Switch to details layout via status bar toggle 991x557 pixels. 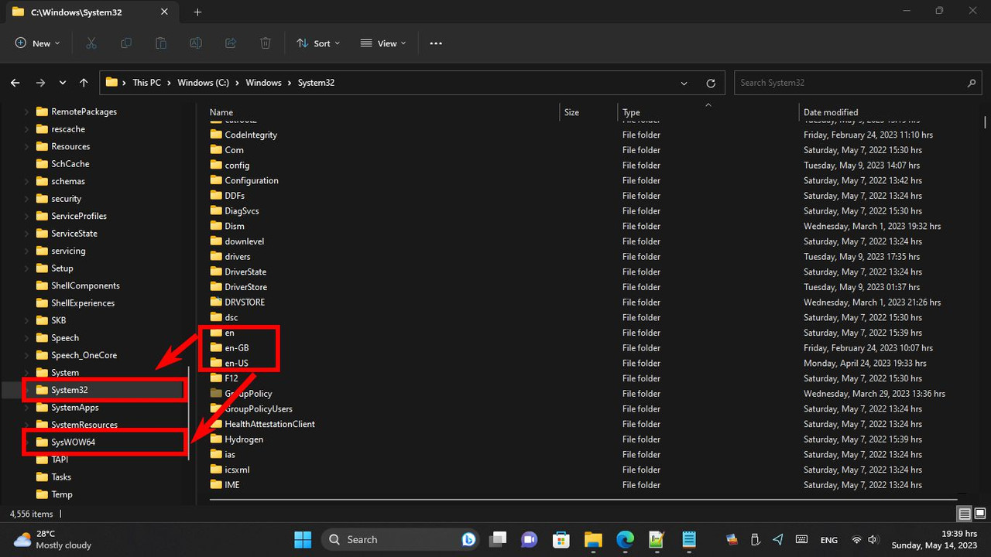point(964,513)
